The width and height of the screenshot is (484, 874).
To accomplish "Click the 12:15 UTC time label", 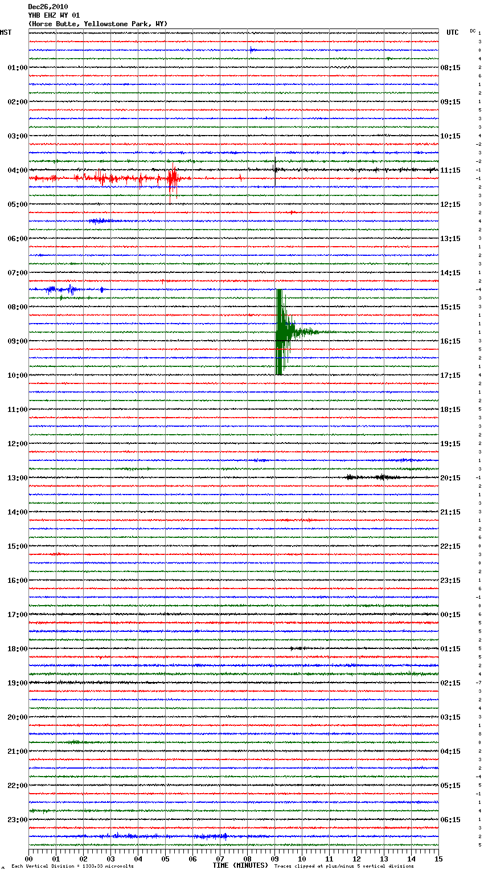I will (x=450, y=205).
